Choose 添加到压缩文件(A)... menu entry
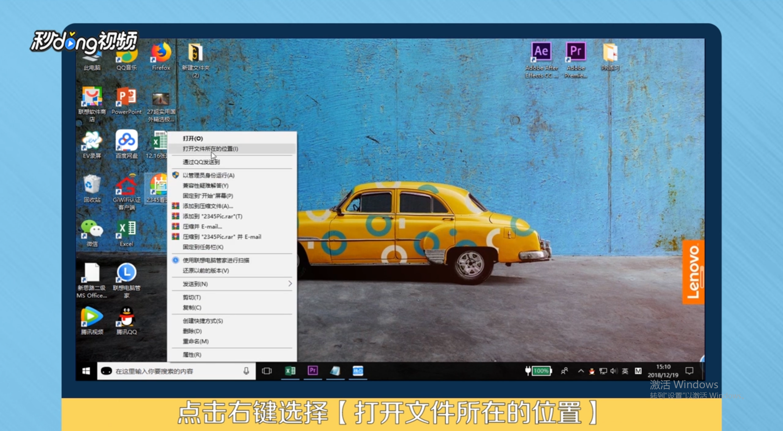The image size is (783, 431). click(x=232, y=206)
